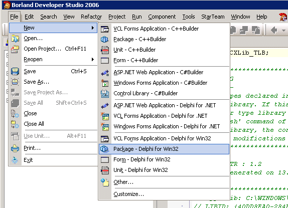Choose Customize... in New submenu
Viewport: 288px width, 208px height.
(164, 194)
